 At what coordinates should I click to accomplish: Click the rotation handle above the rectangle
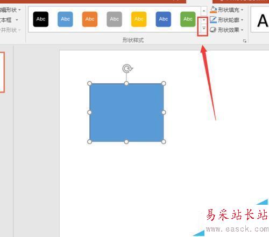[x=128, y=69]
